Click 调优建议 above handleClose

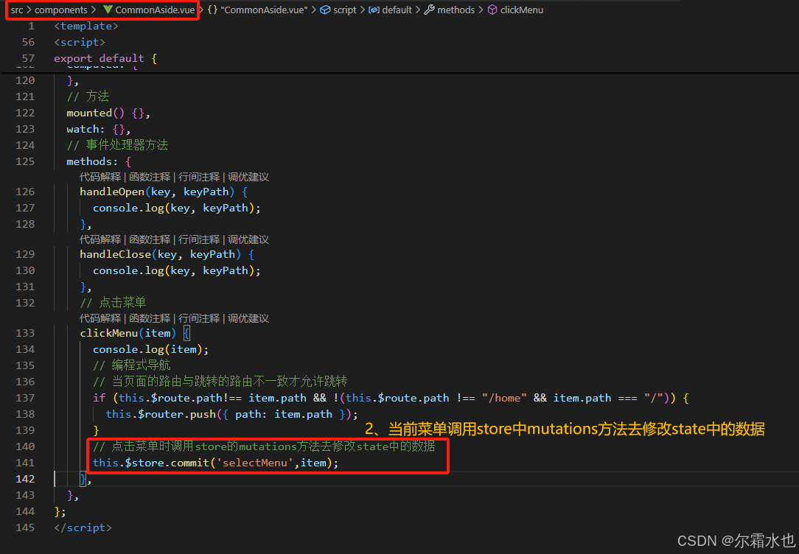tap(248, 239)
